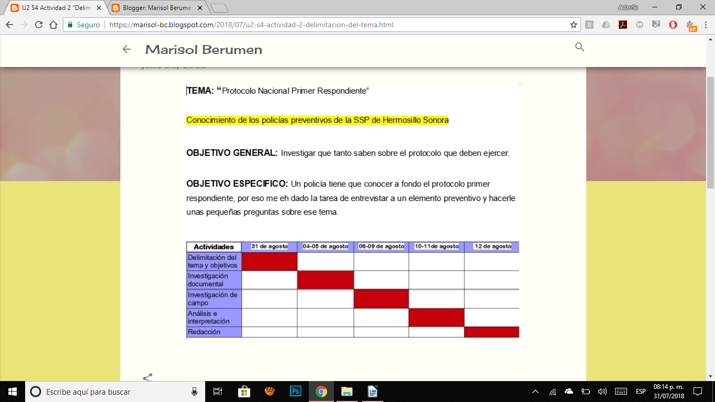Click the Seguro site security label

pyautogui.click(x=83, y=24)
